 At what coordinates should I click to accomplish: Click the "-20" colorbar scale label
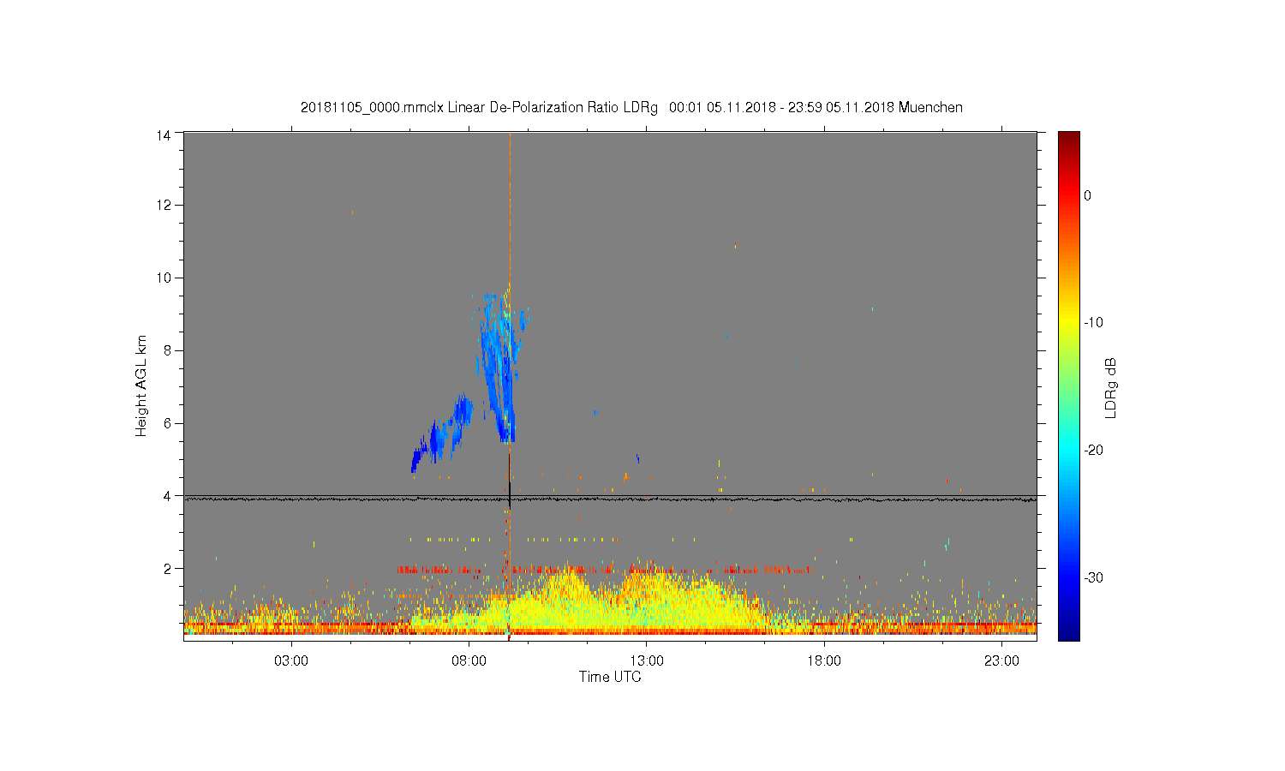[x=1092, y=451]
